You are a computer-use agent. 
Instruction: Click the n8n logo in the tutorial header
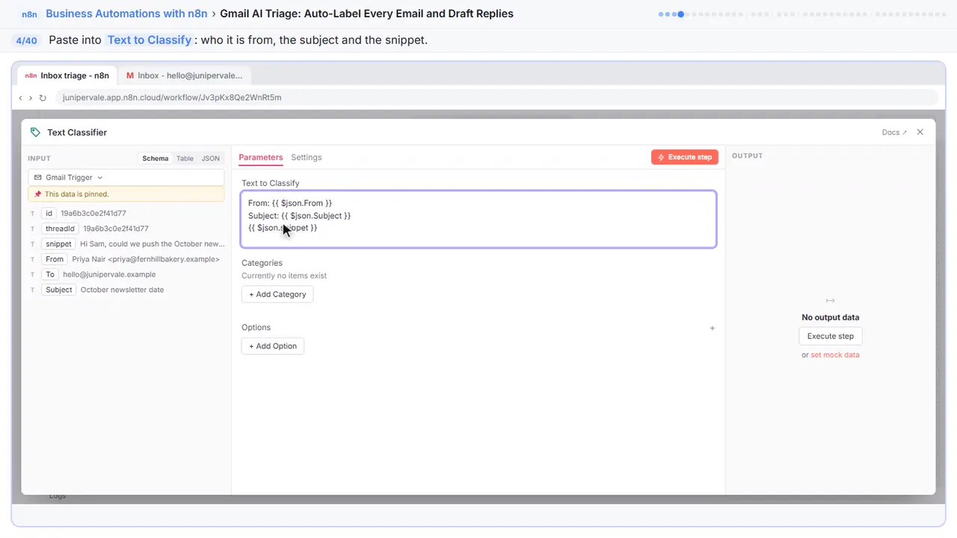point(30,14)
